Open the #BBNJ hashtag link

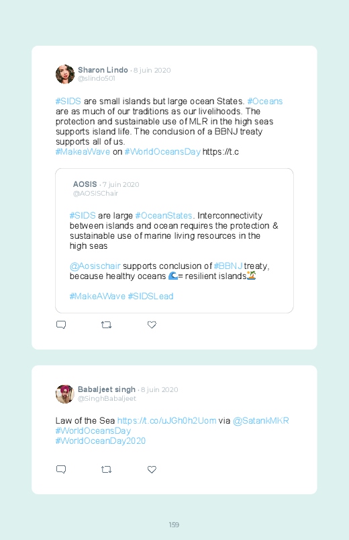pyautogui.click(x=228, y=266)
